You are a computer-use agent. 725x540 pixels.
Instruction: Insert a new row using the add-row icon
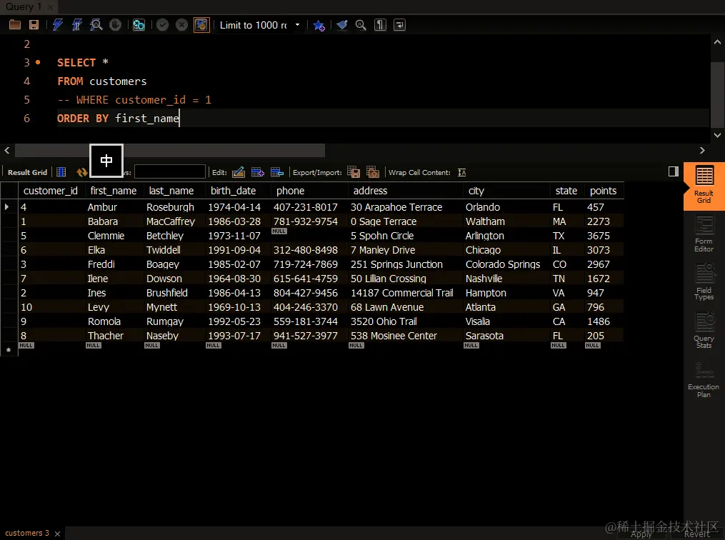(258, 172)
